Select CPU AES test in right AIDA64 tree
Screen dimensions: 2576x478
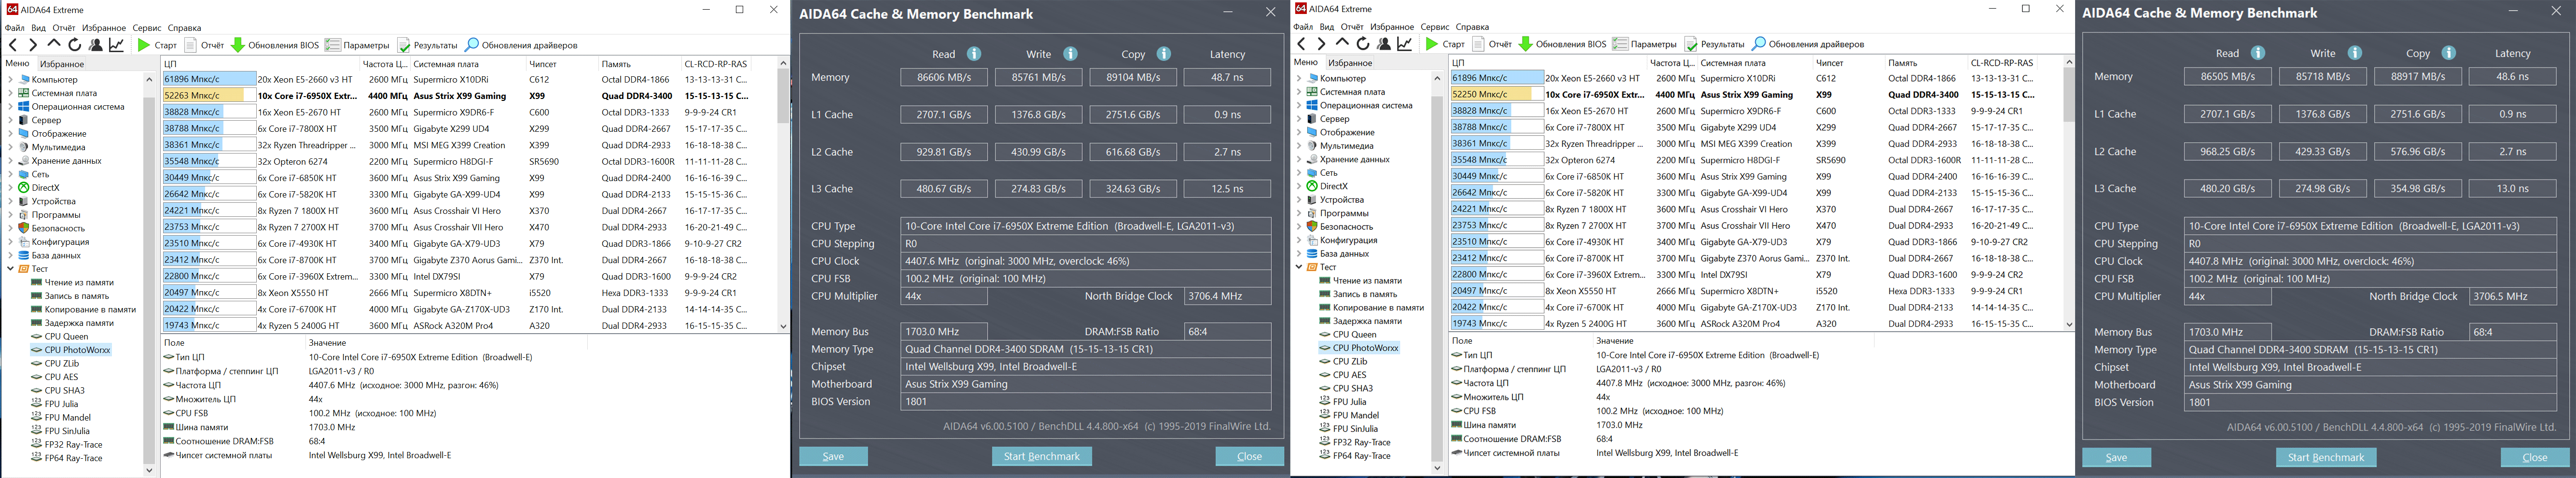click(x=1349, y=375)
